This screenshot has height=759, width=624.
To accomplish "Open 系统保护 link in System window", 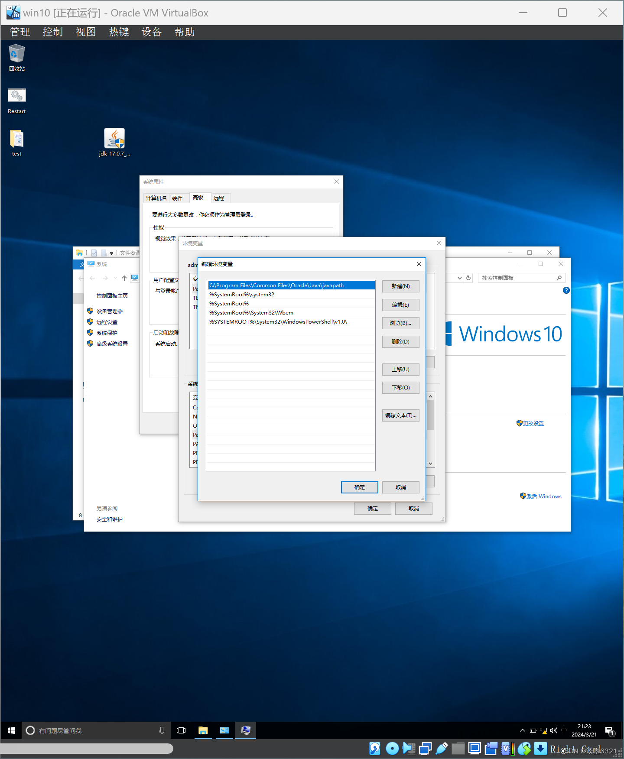I will tap(107, 333).
